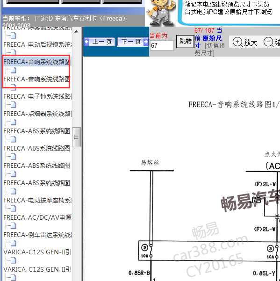Screen dimensions: 280x281
Task: Select FREECA-电动后视镜系统 tree entry
Action: tap(37, 44)
